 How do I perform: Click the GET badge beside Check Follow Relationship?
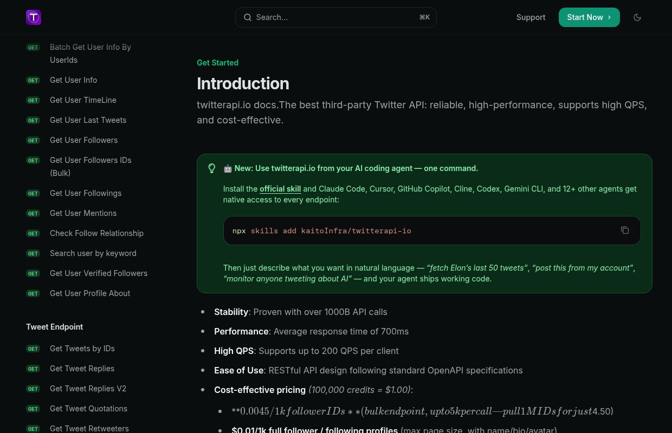click(x=33, y=233)
